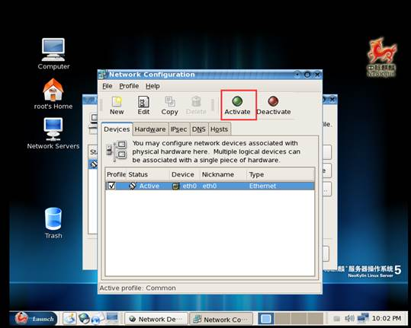Click the New device toolbar icon

pos(117,106)
